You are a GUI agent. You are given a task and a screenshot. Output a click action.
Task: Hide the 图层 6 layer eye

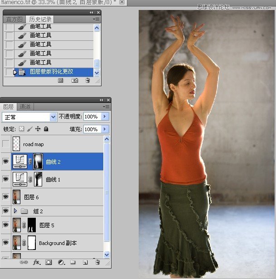point(6,196)
